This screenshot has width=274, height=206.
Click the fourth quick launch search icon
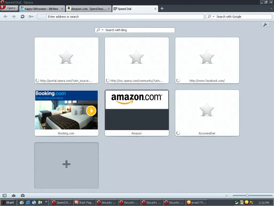pyautogui.click(x=40, y=203)
